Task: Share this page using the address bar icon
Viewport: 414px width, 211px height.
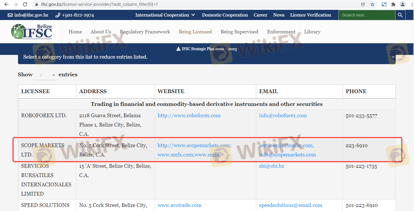Action: point(363,4)
